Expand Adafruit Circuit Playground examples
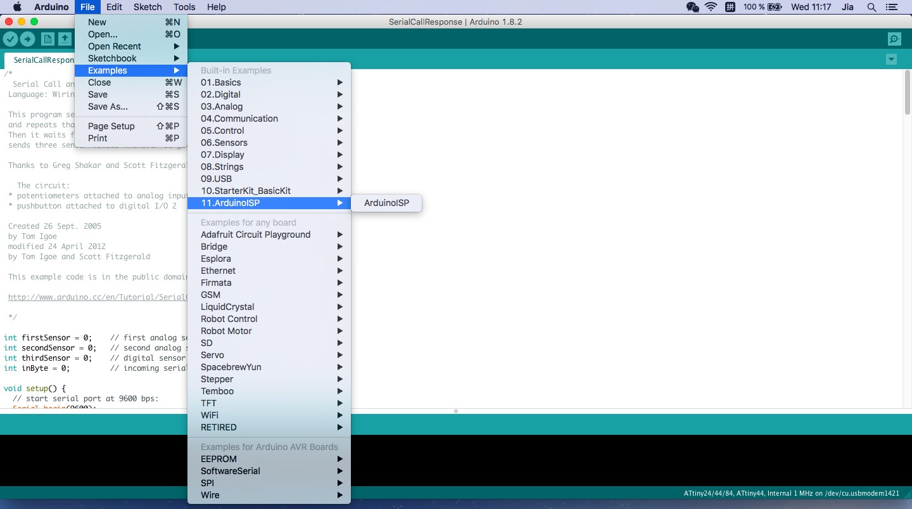 tap(269, 235)
